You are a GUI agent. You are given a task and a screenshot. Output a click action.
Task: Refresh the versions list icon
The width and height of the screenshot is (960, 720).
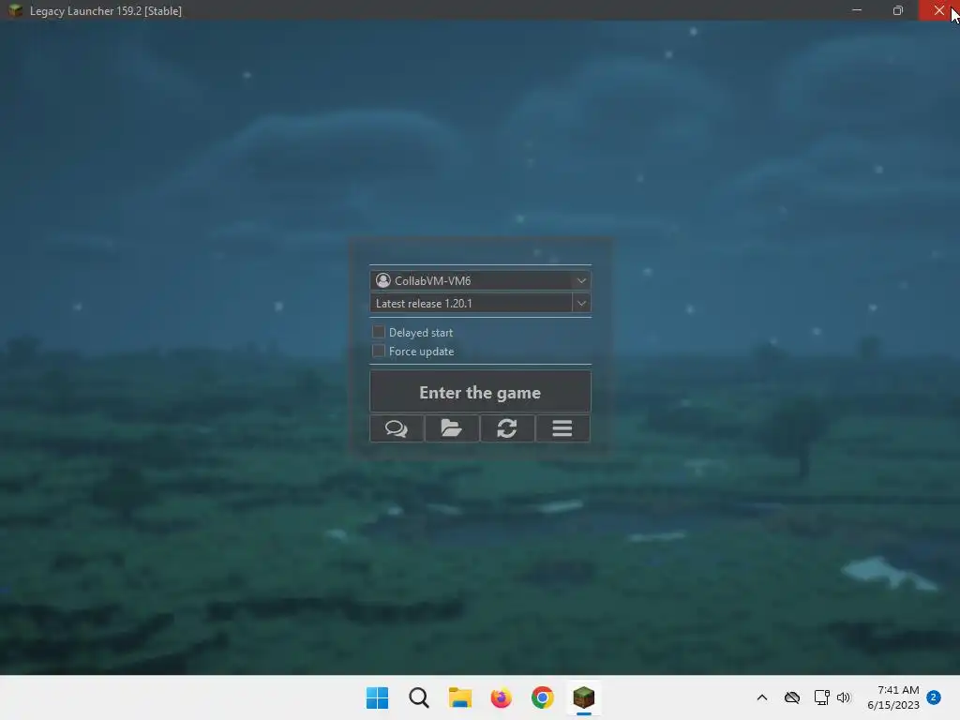point(507,427)
